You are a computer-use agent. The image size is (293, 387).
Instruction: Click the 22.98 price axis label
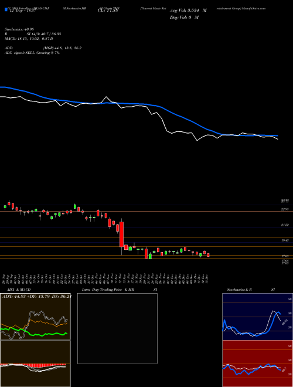[x=285, y=209]
